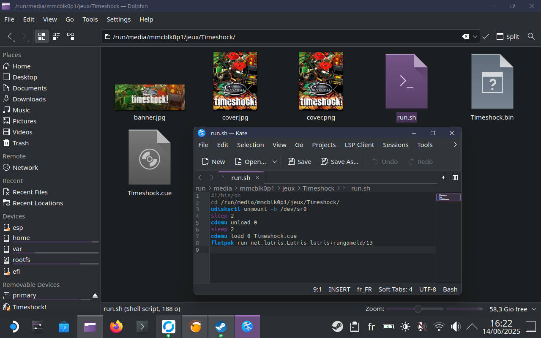
Task: Confirm location with the checkmark button
Action: coord(486,37)
